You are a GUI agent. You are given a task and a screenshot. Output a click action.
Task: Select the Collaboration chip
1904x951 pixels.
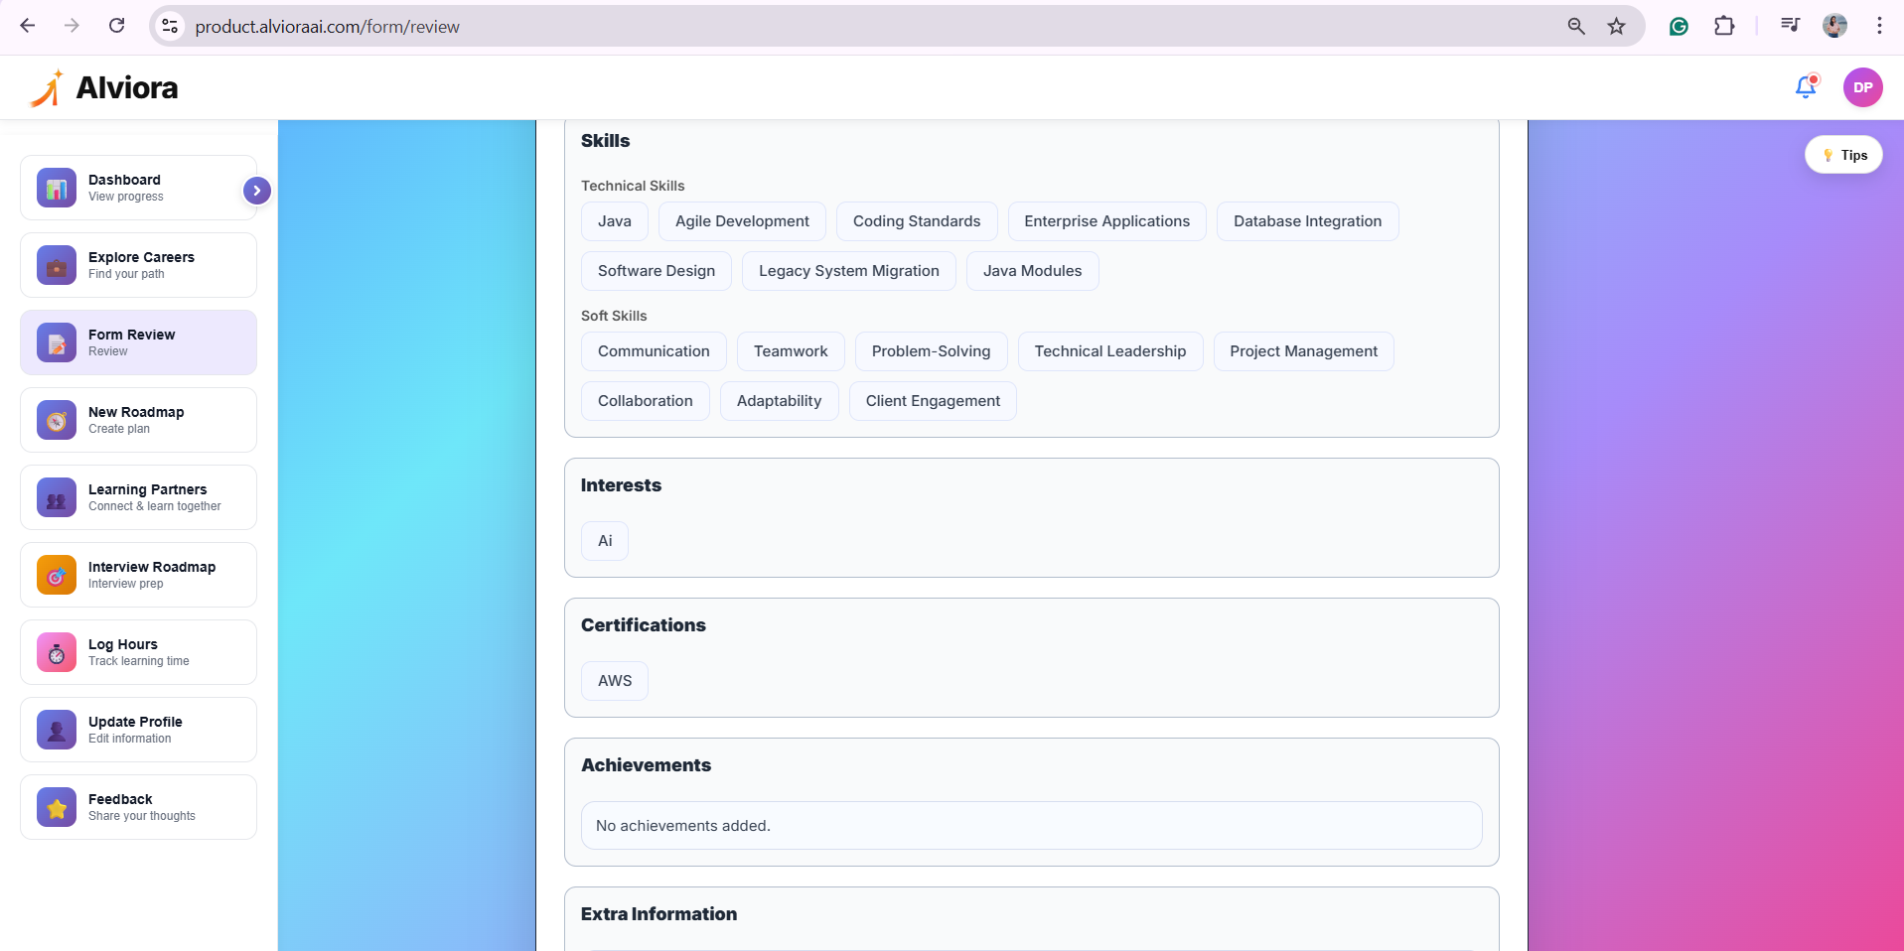[646, 401]
